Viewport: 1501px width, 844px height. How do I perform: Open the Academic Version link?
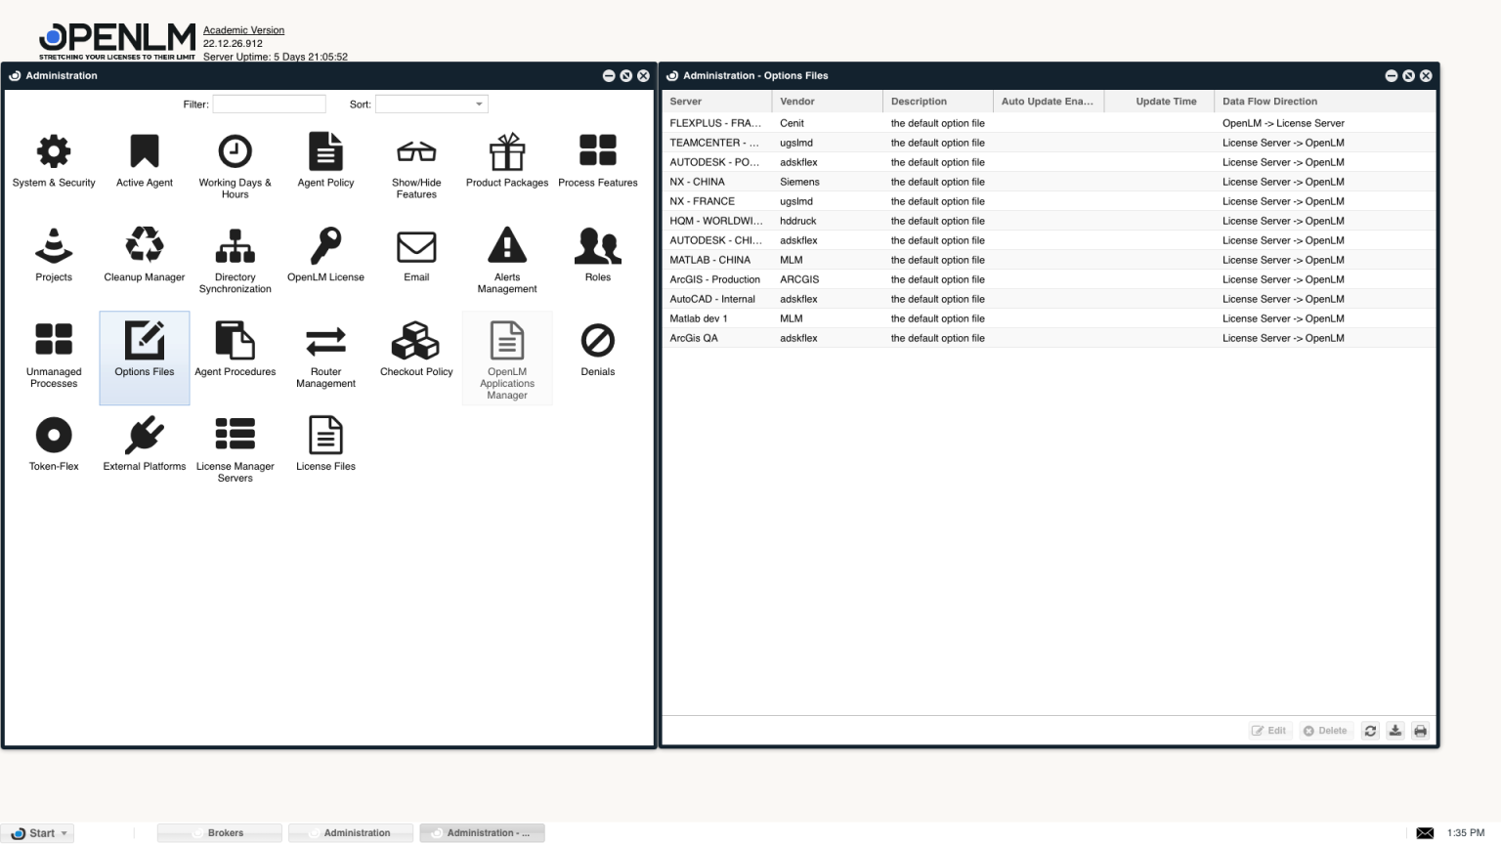[243, 29]
